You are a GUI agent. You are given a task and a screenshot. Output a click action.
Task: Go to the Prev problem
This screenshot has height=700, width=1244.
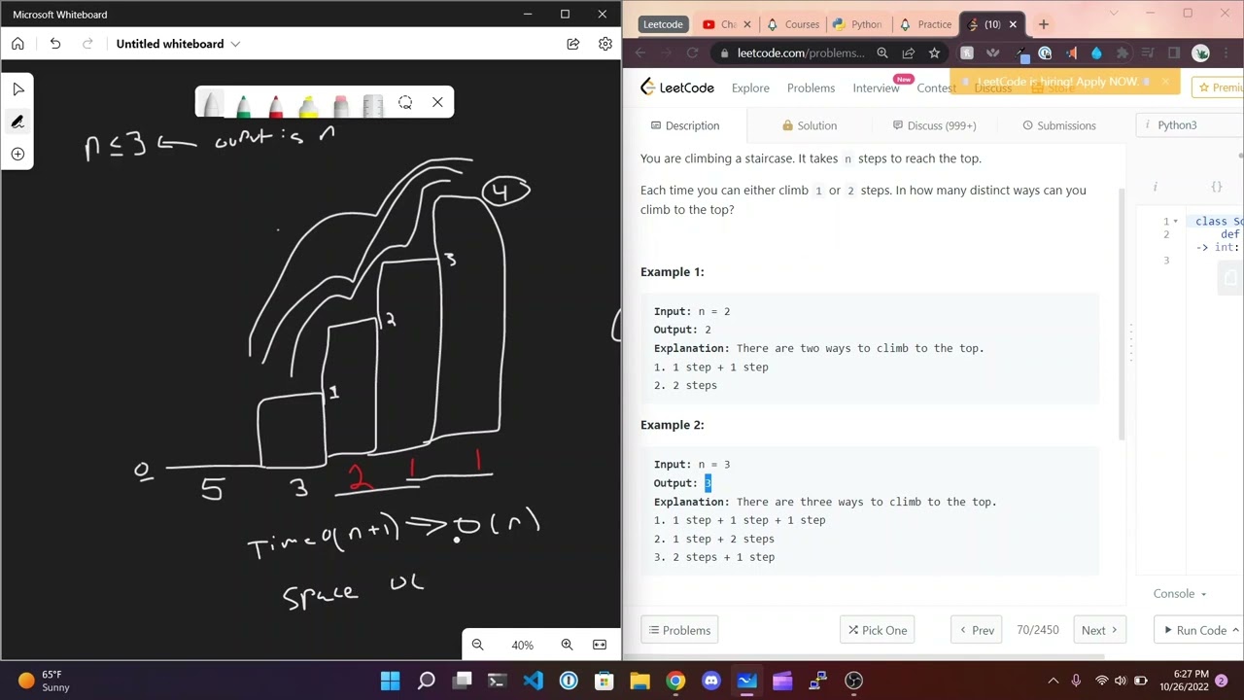tap(977, 630)
